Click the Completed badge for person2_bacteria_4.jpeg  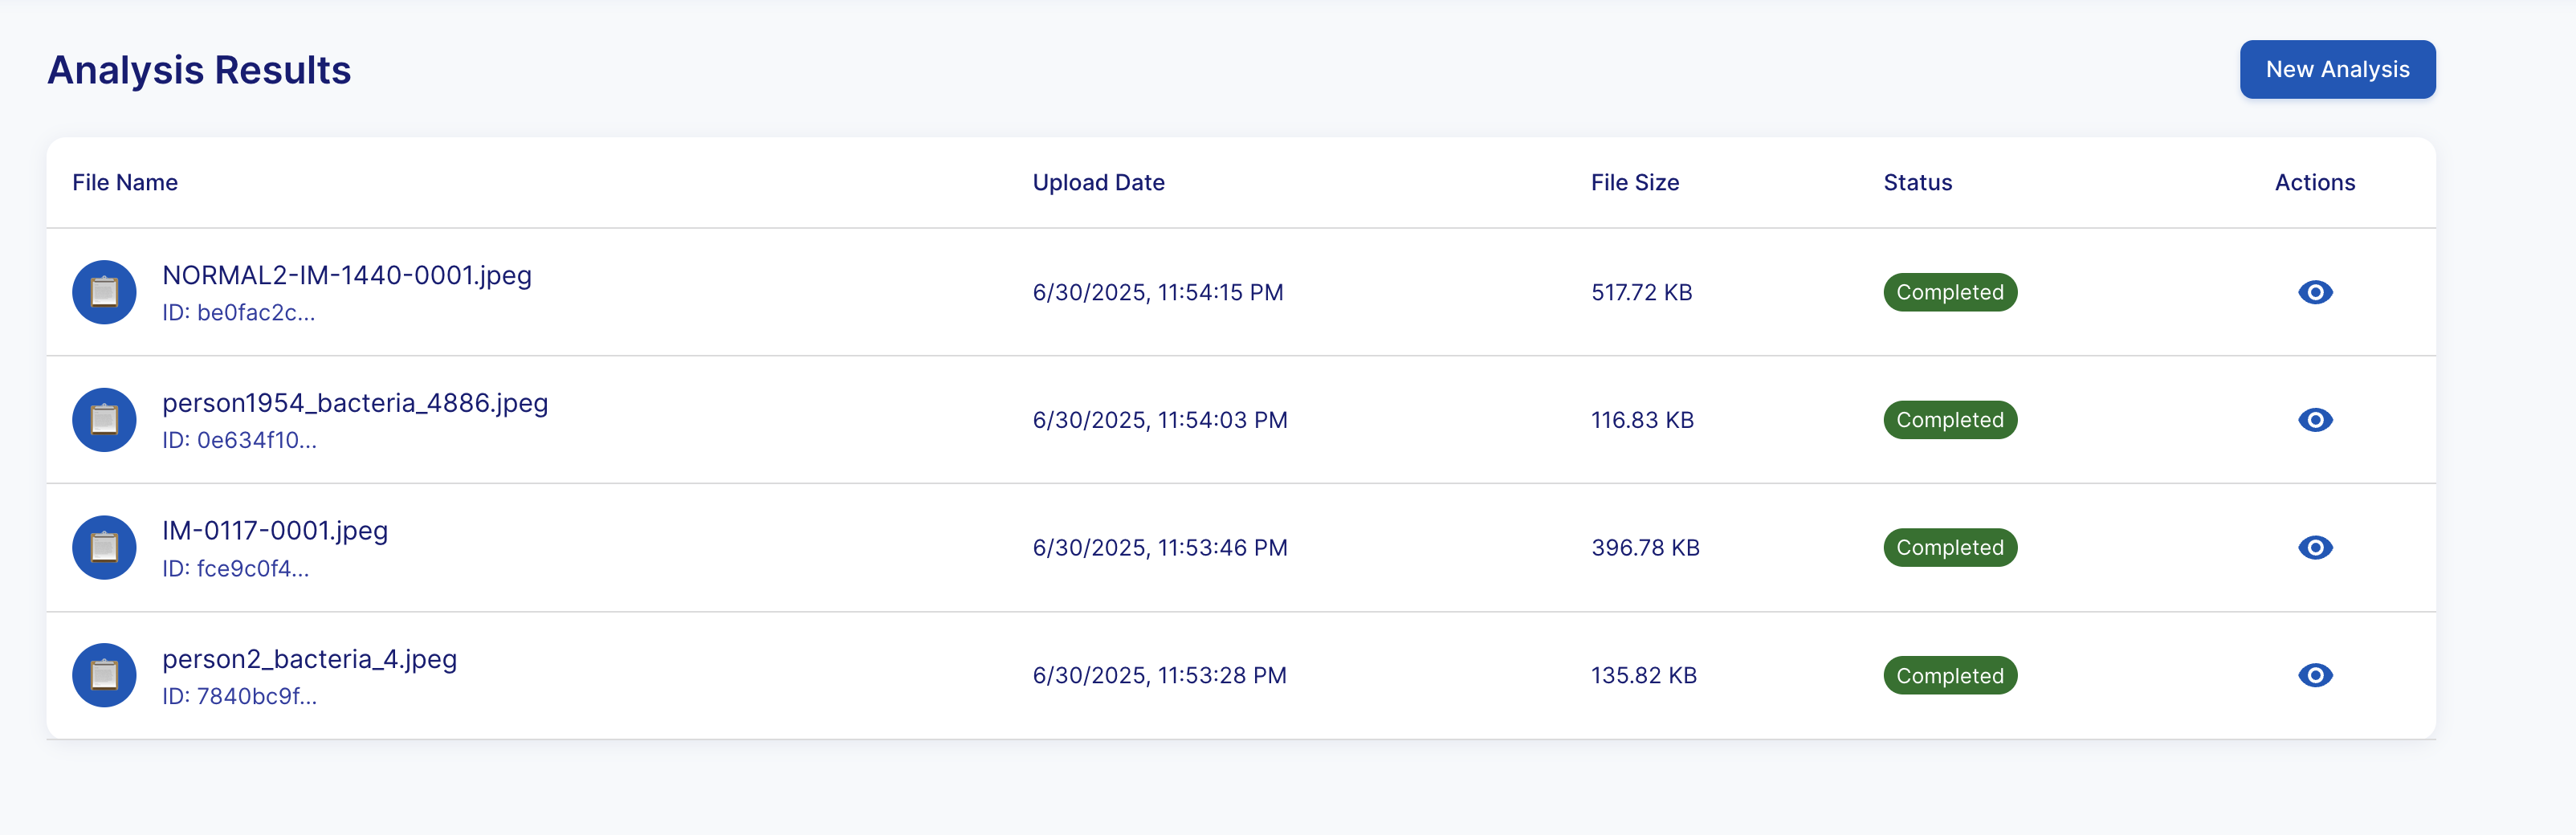coord(1949,675)
